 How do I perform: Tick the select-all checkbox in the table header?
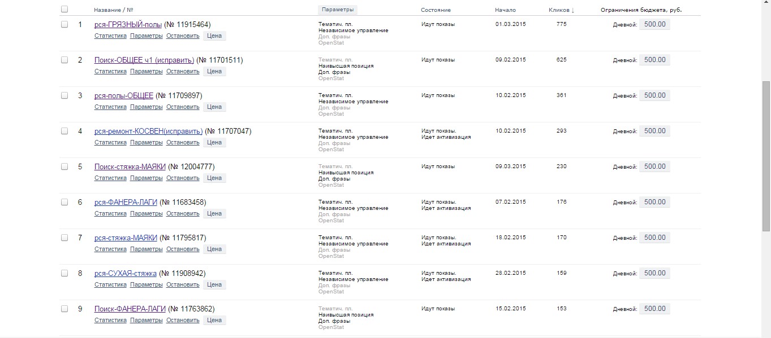[x=64, y=9]
